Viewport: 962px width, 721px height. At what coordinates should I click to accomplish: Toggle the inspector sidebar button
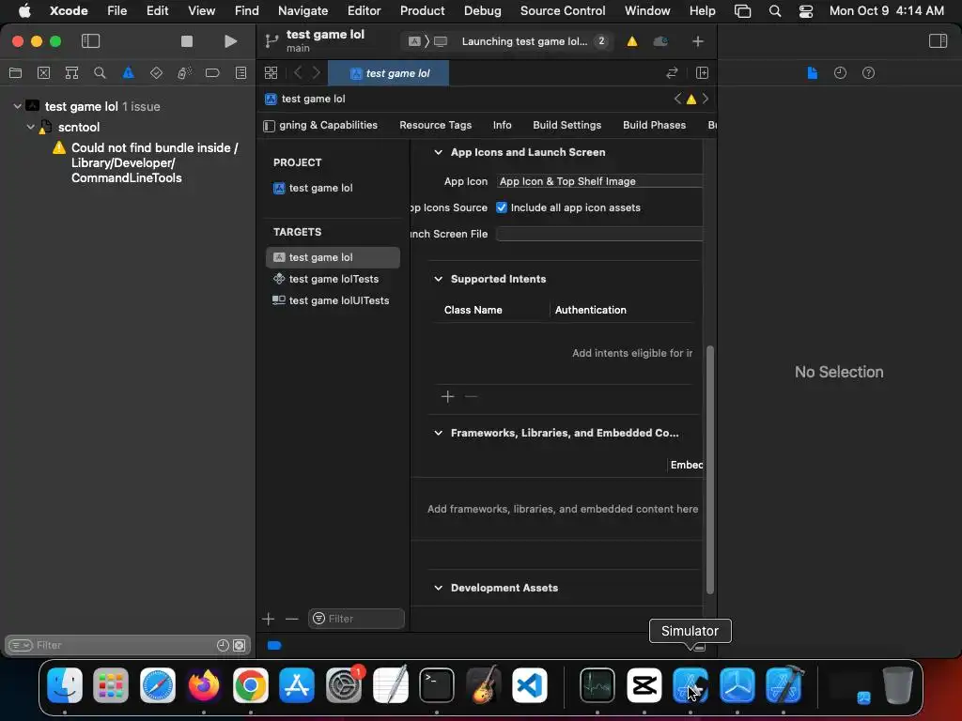(938, 41)
